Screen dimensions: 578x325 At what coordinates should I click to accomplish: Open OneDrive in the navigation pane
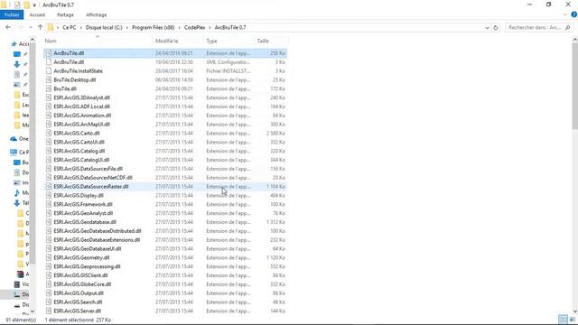pos(20,138)
